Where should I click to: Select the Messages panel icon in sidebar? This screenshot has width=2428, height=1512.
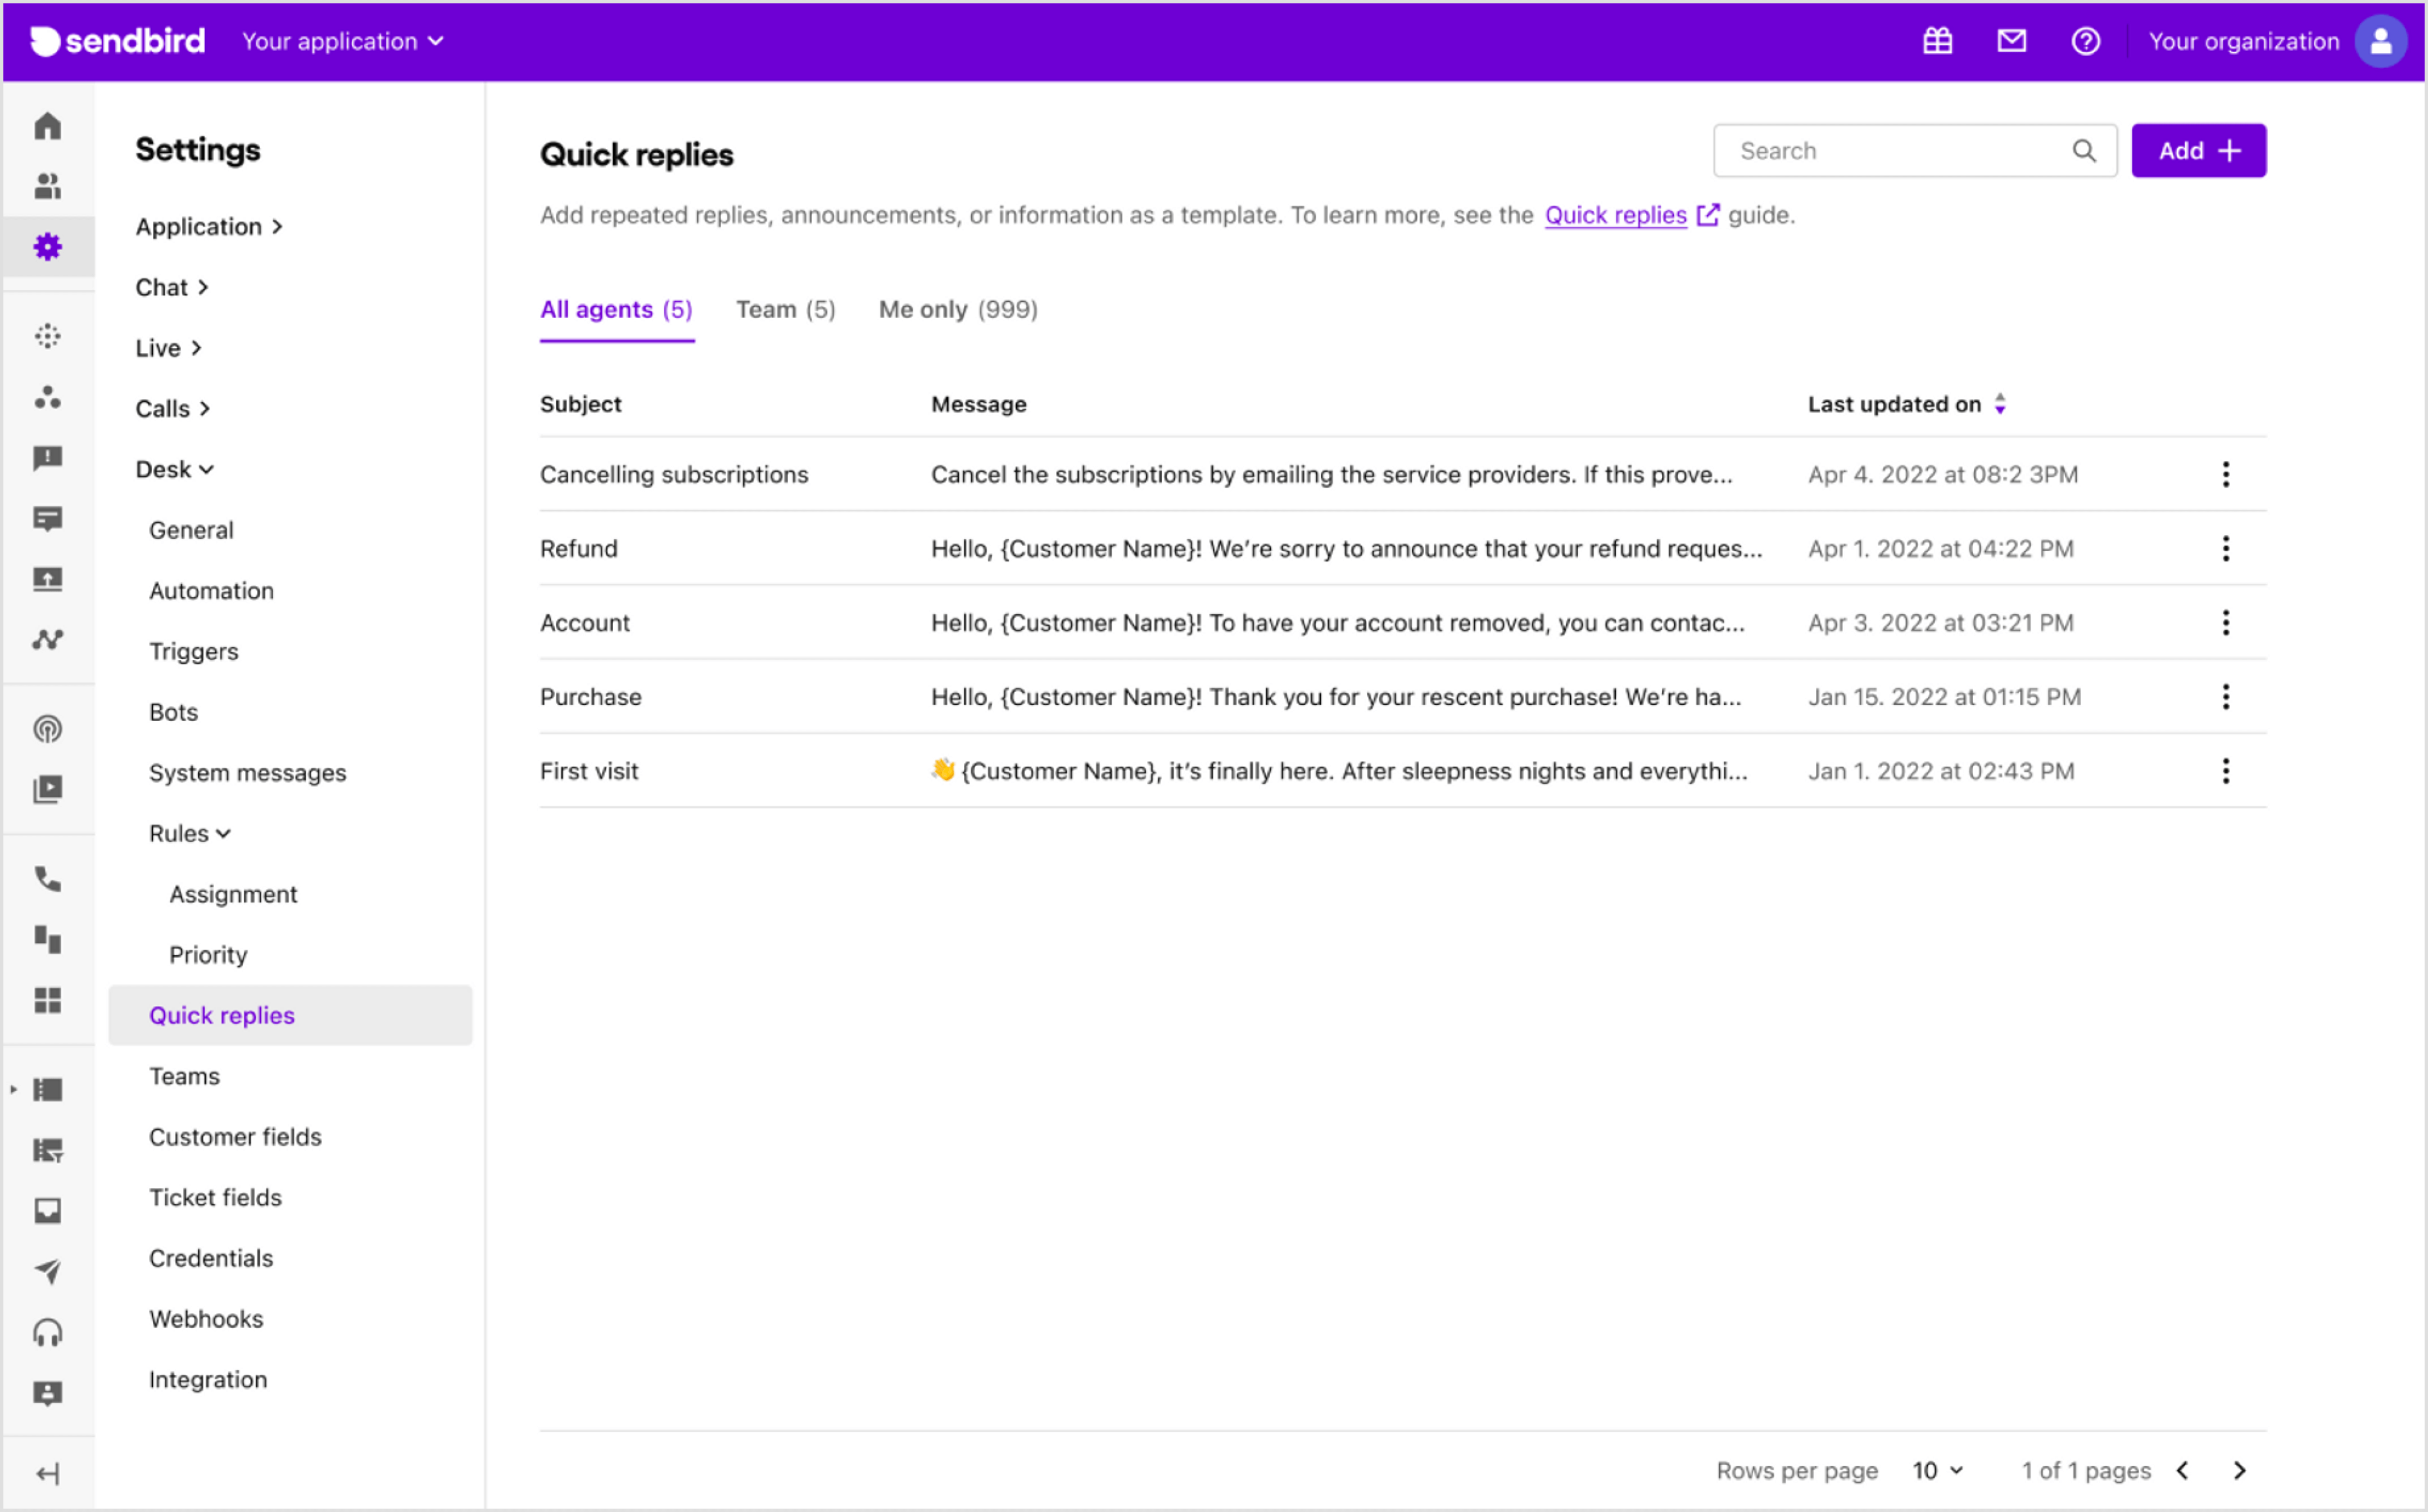pyautogui.click(x=48, y=519)
